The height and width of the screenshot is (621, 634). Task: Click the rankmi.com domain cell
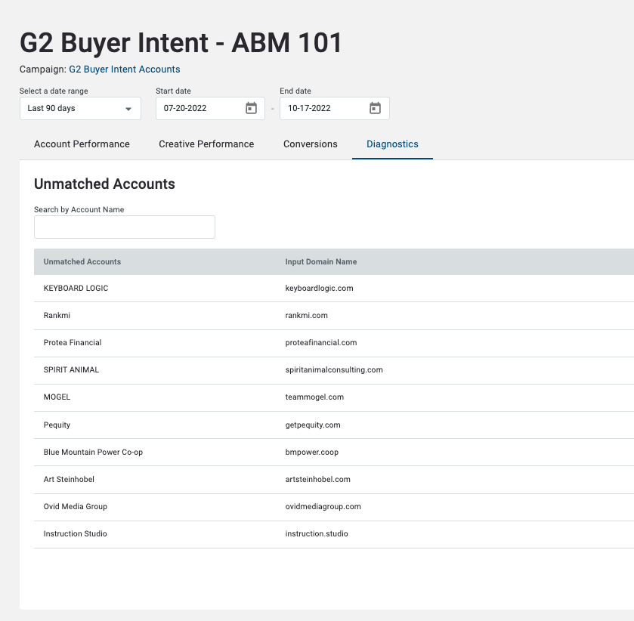(307, 315)
